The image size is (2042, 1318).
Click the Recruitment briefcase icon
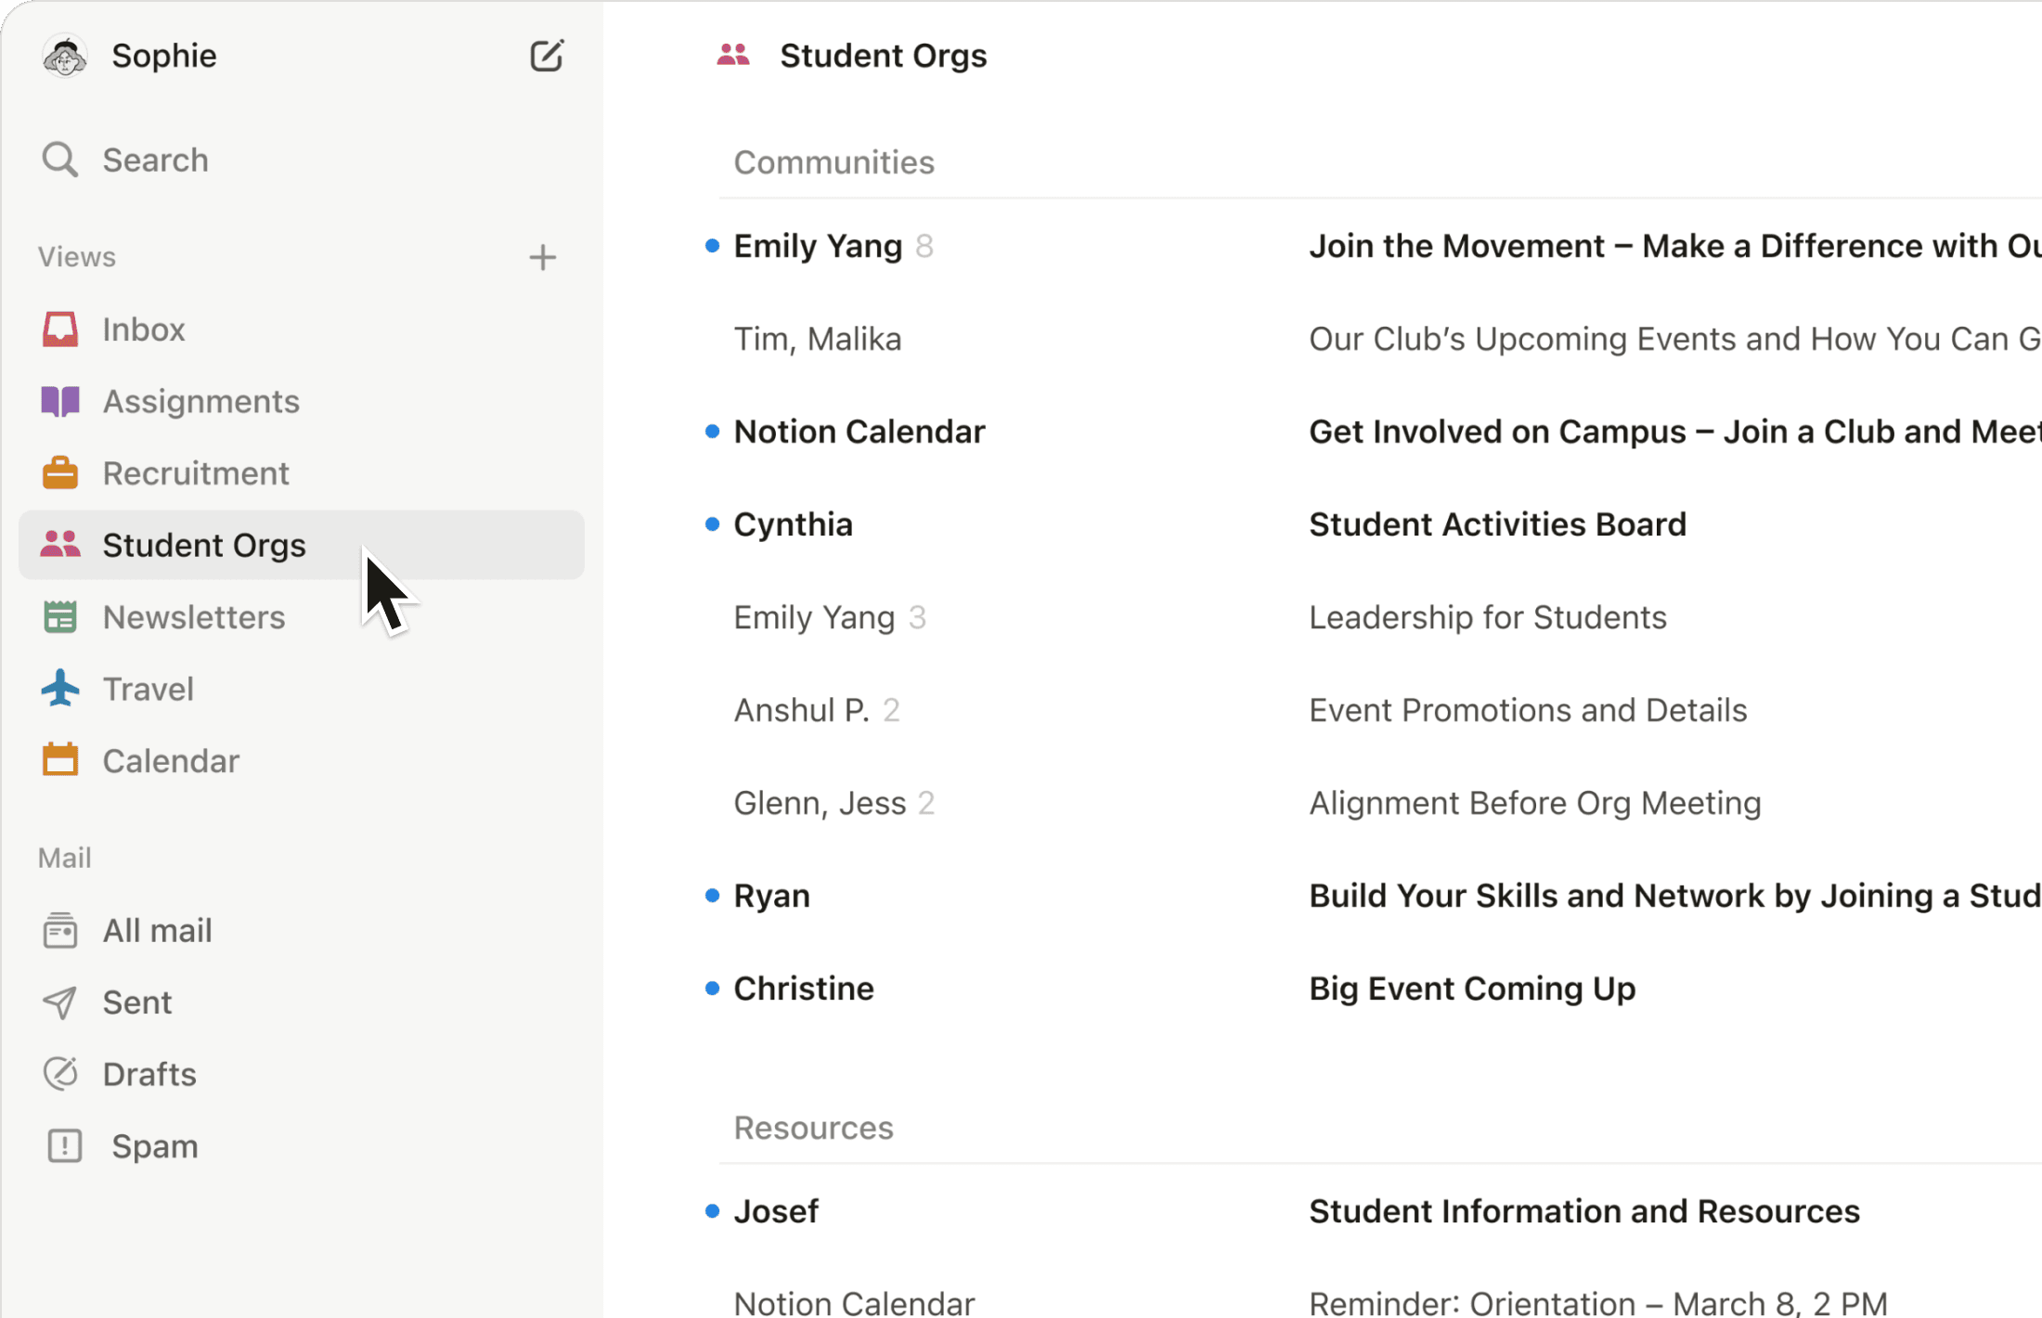(x=60, y=473)
